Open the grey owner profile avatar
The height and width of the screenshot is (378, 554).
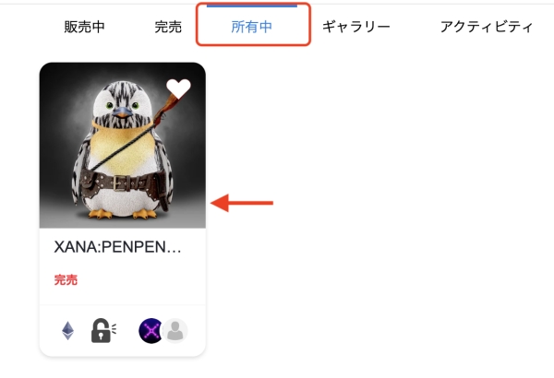click(175, 331)
